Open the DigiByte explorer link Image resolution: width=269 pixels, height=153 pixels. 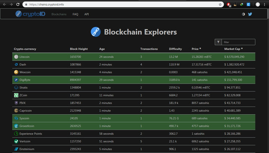pos(25,80)
